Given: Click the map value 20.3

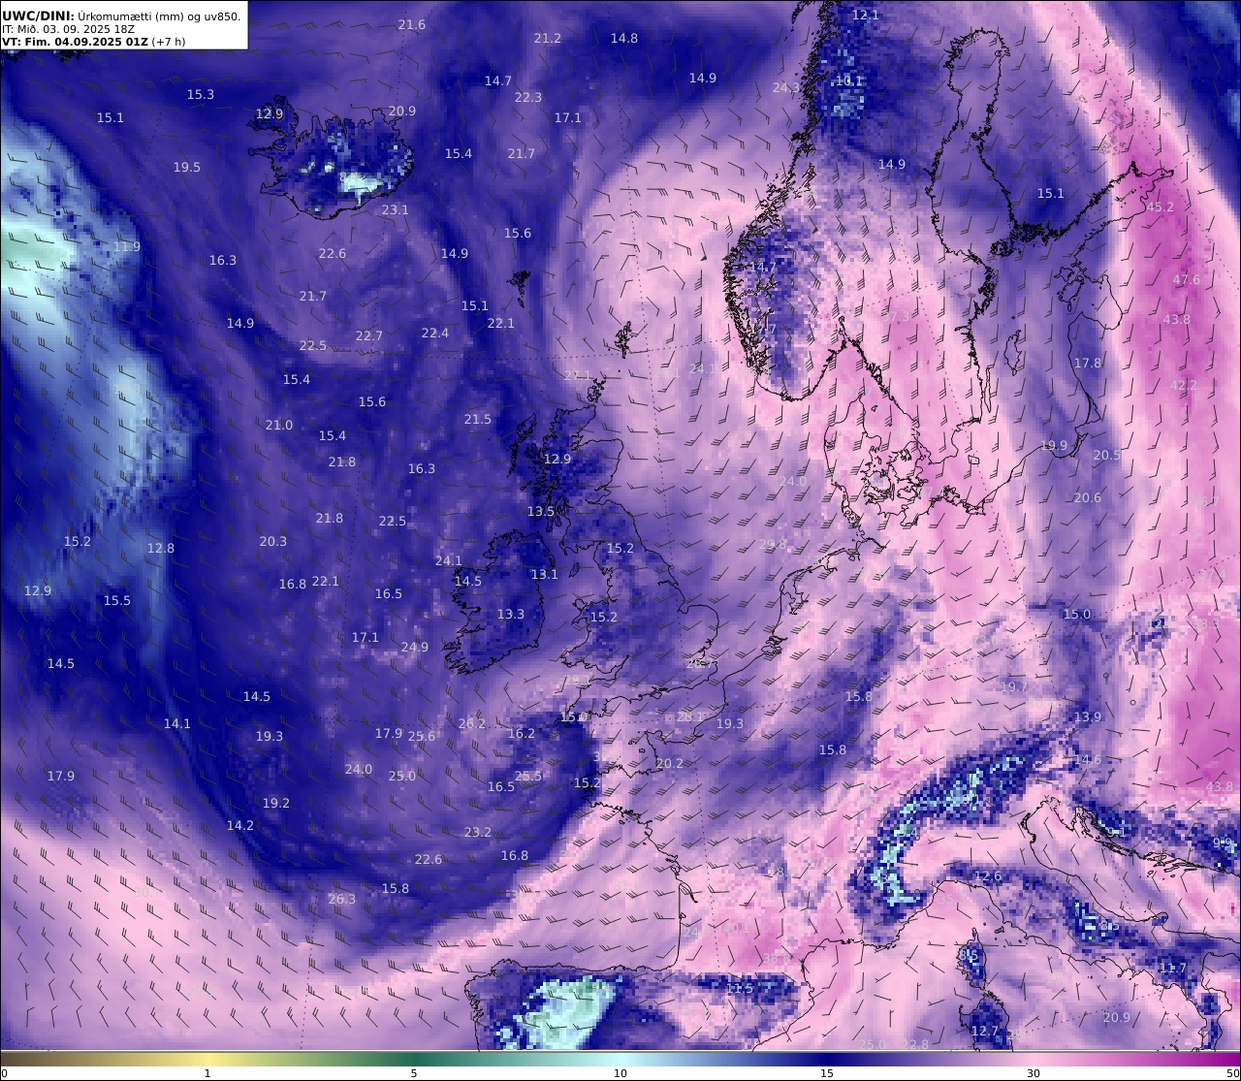Looking at the screenshot, I should click(x=273, y=541).
